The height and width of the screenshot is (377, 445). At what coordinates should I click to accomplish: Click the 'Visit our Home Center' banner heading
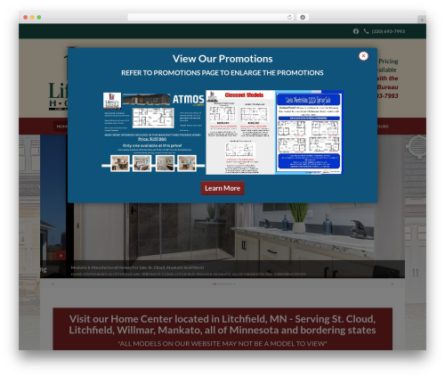click(222, 324)
